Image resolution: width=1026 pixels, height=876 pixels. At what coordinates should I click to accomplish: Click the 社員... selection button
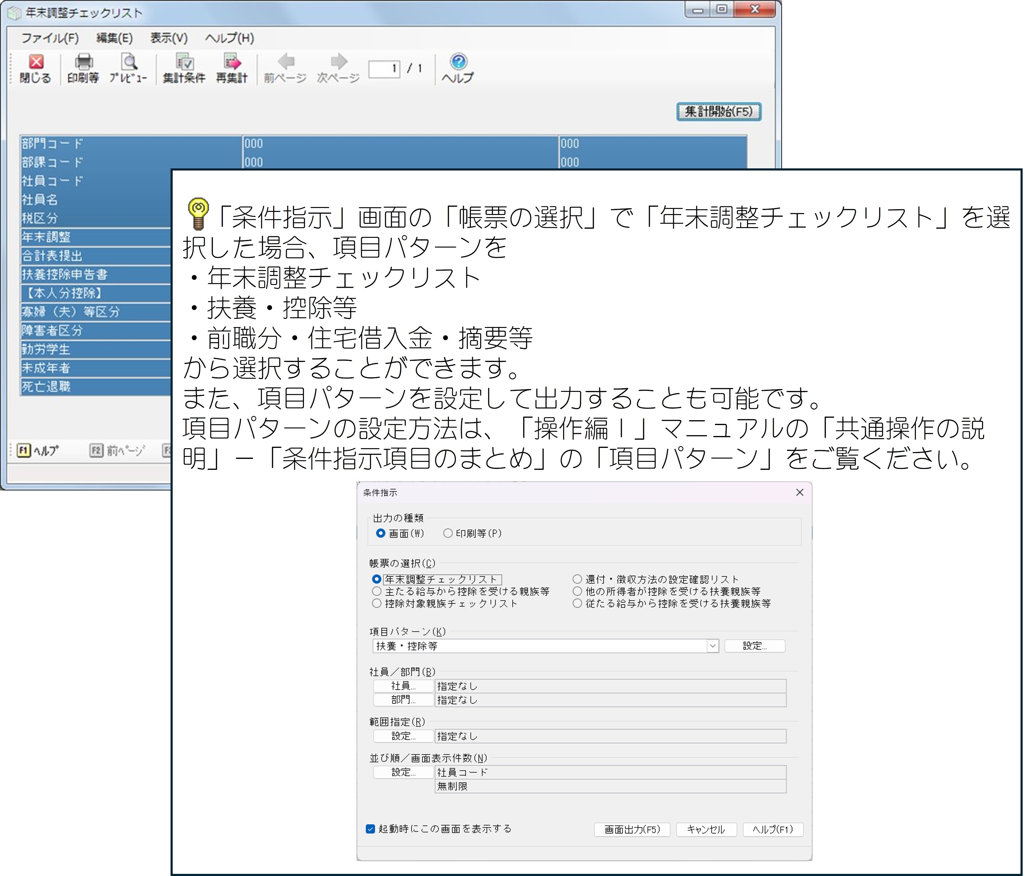[x=403, y=686]
